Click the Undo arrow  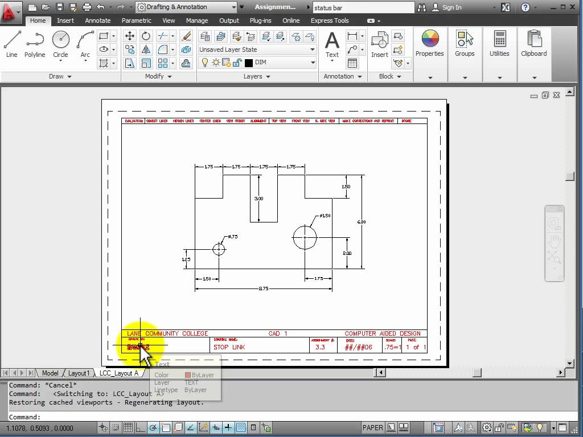click(x=100, y=7)
